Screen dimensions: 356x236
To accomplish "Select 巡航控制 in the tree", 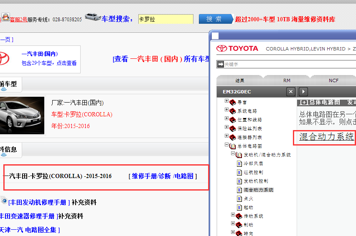I will (253, 172).
